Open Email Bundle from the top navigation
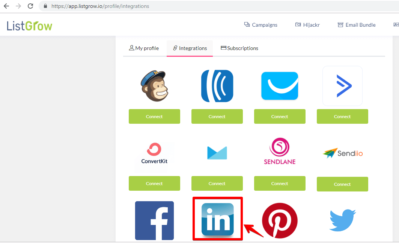 pos(357,25)
